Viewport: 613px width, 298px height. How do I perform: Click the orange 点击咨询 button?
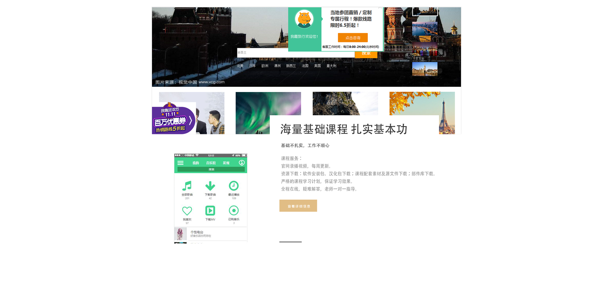tap(352, 38)
